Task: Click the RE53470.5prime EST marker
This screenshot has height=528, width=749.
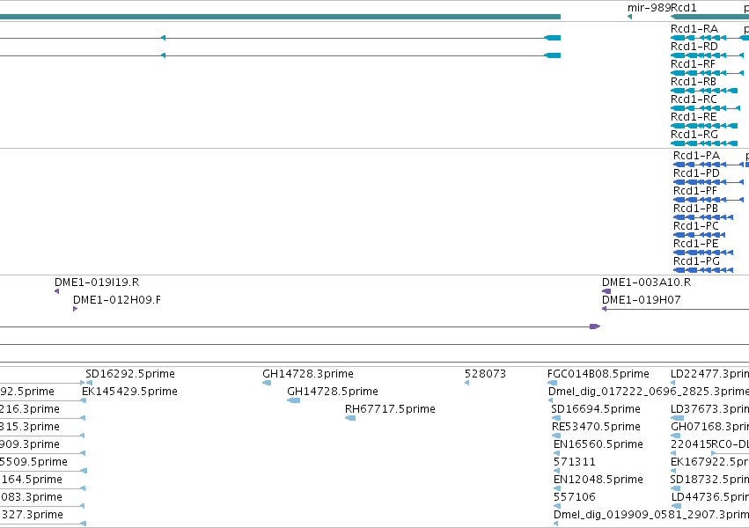Action: [x=556, y=436]
